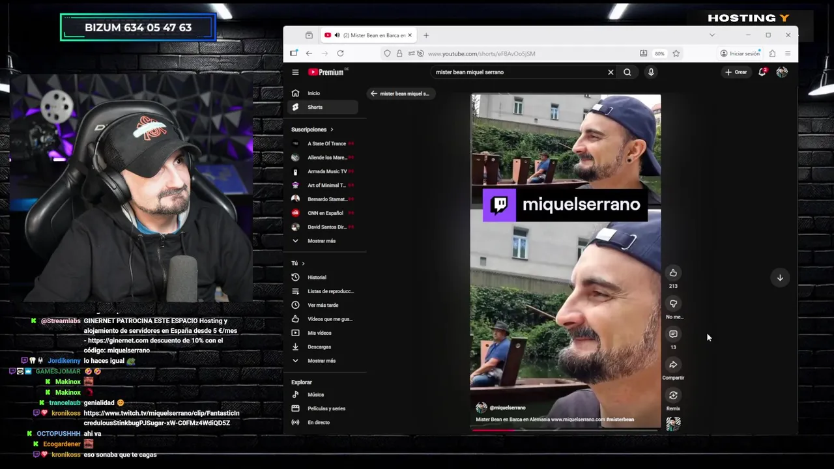The width and height of the screenshot is (834, 469).
Task: Open Firefox View button
Action: tap(309, 35)
